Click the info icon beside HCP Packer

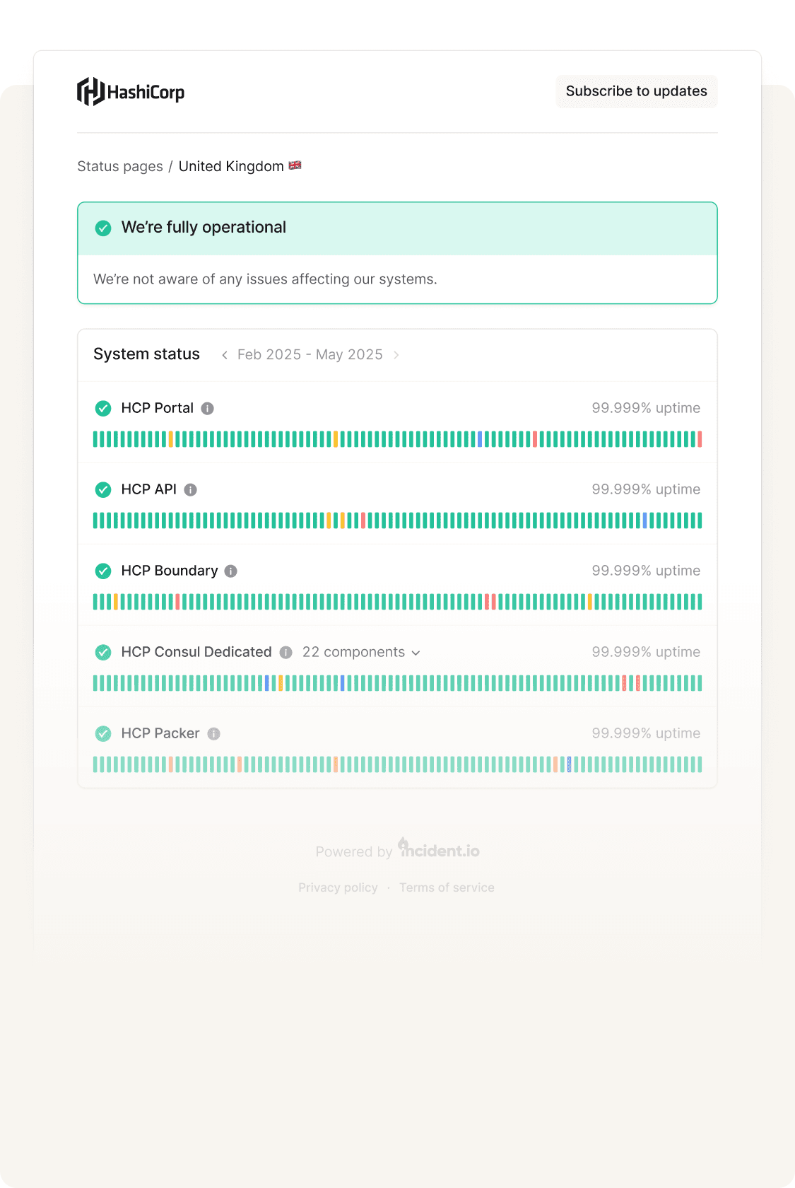pos(213,733)
